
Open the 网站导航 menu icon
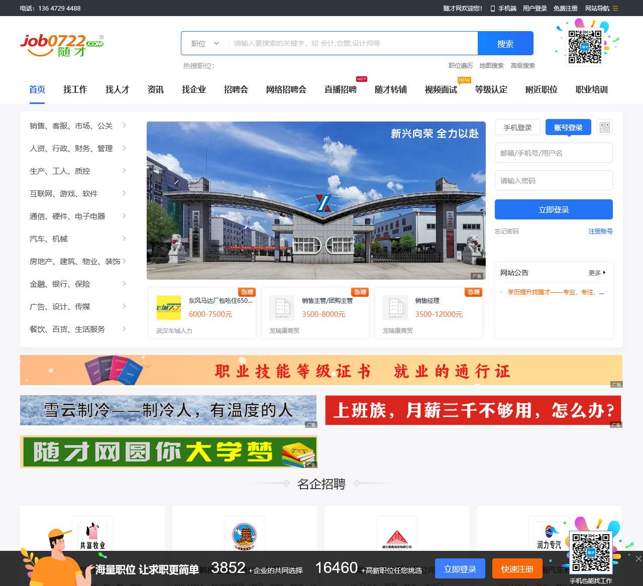pyautogui.click(x=615, y=8)
